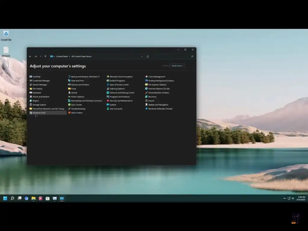Open the Taskbar and Navigation link
Viewport: 308px width, 231px height.
tap(158, 105)
